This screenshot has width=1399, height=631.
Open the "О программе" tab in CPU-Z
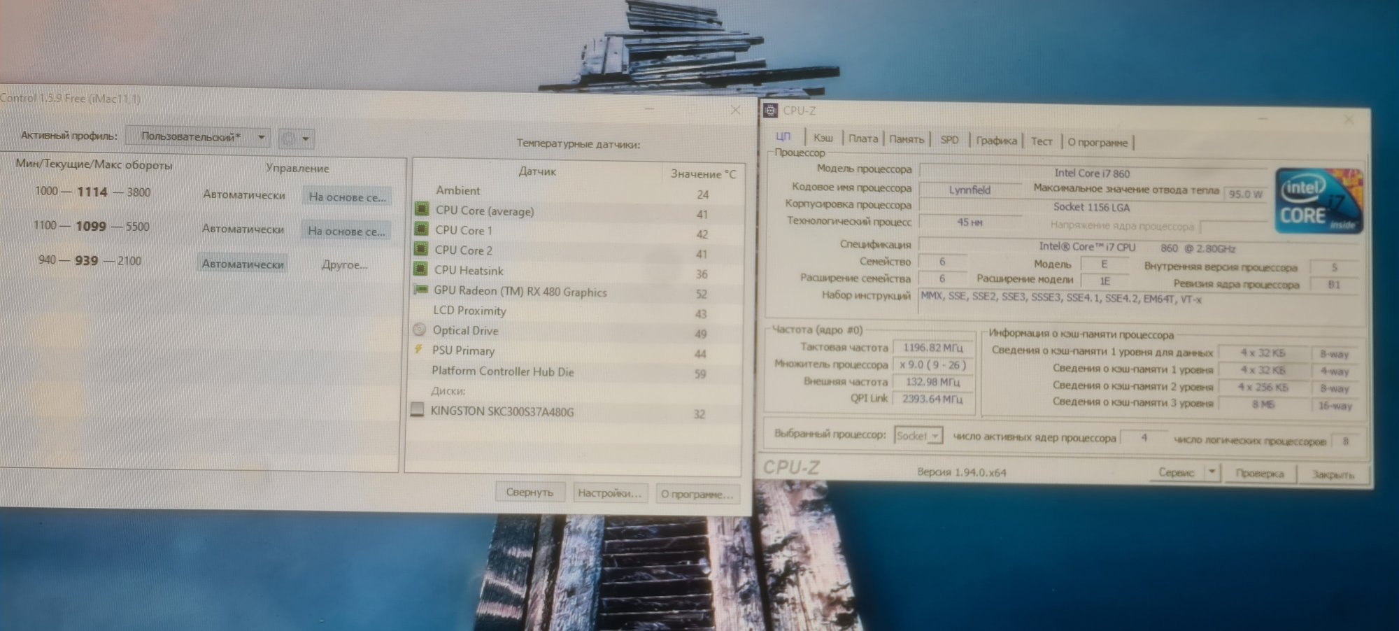pos(1098,142)
